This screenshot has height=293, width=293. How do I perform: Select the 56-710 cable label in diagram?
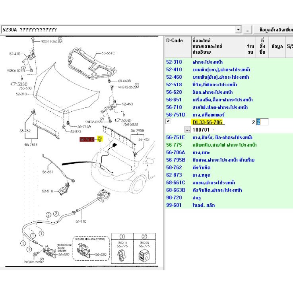pyautogui.click(x=80, y=222)
